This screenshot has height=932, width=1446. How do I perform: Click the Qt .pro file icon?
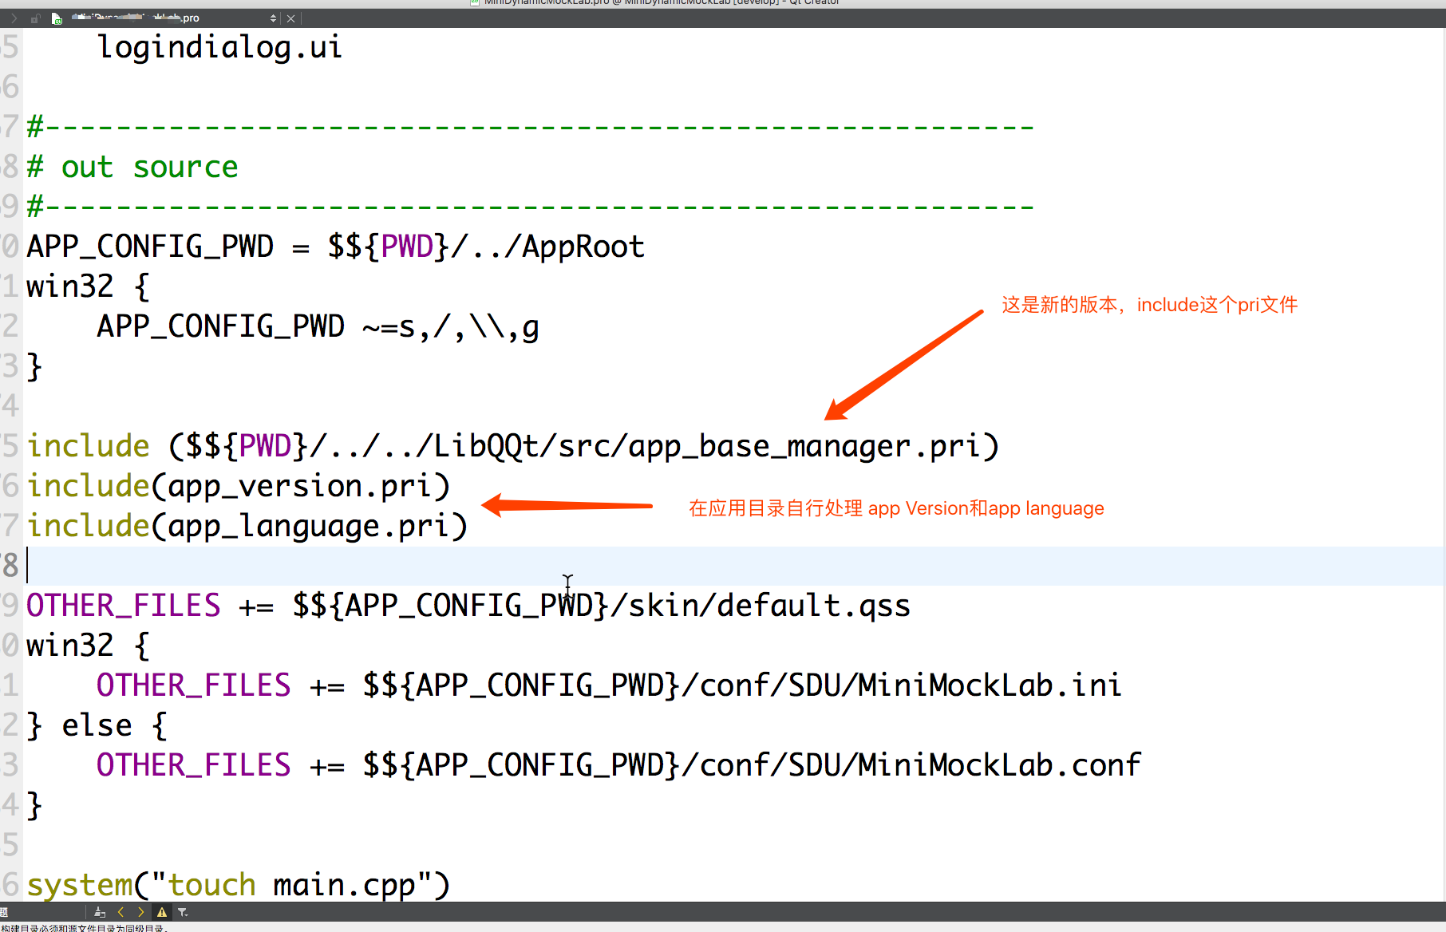[57, 18]
